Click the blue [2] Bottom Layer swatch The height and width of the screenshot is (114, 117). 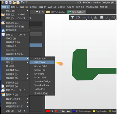click(x=74, y=111)
